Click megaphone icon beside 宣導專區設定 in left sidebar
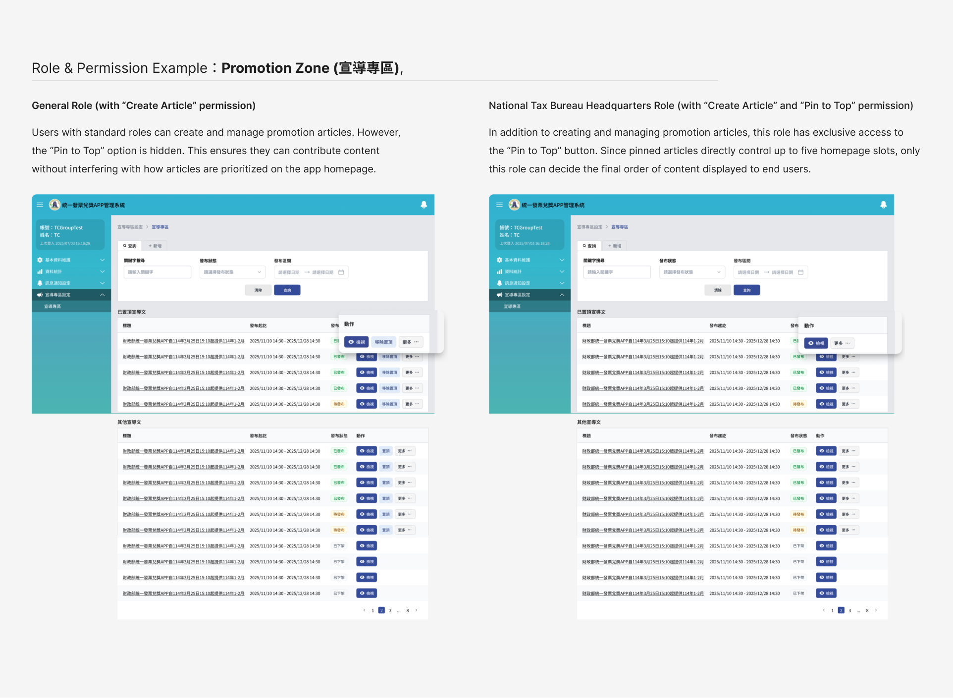Viewport: 953px width, 698px height. pyautogui.click(x=40, y=295)
